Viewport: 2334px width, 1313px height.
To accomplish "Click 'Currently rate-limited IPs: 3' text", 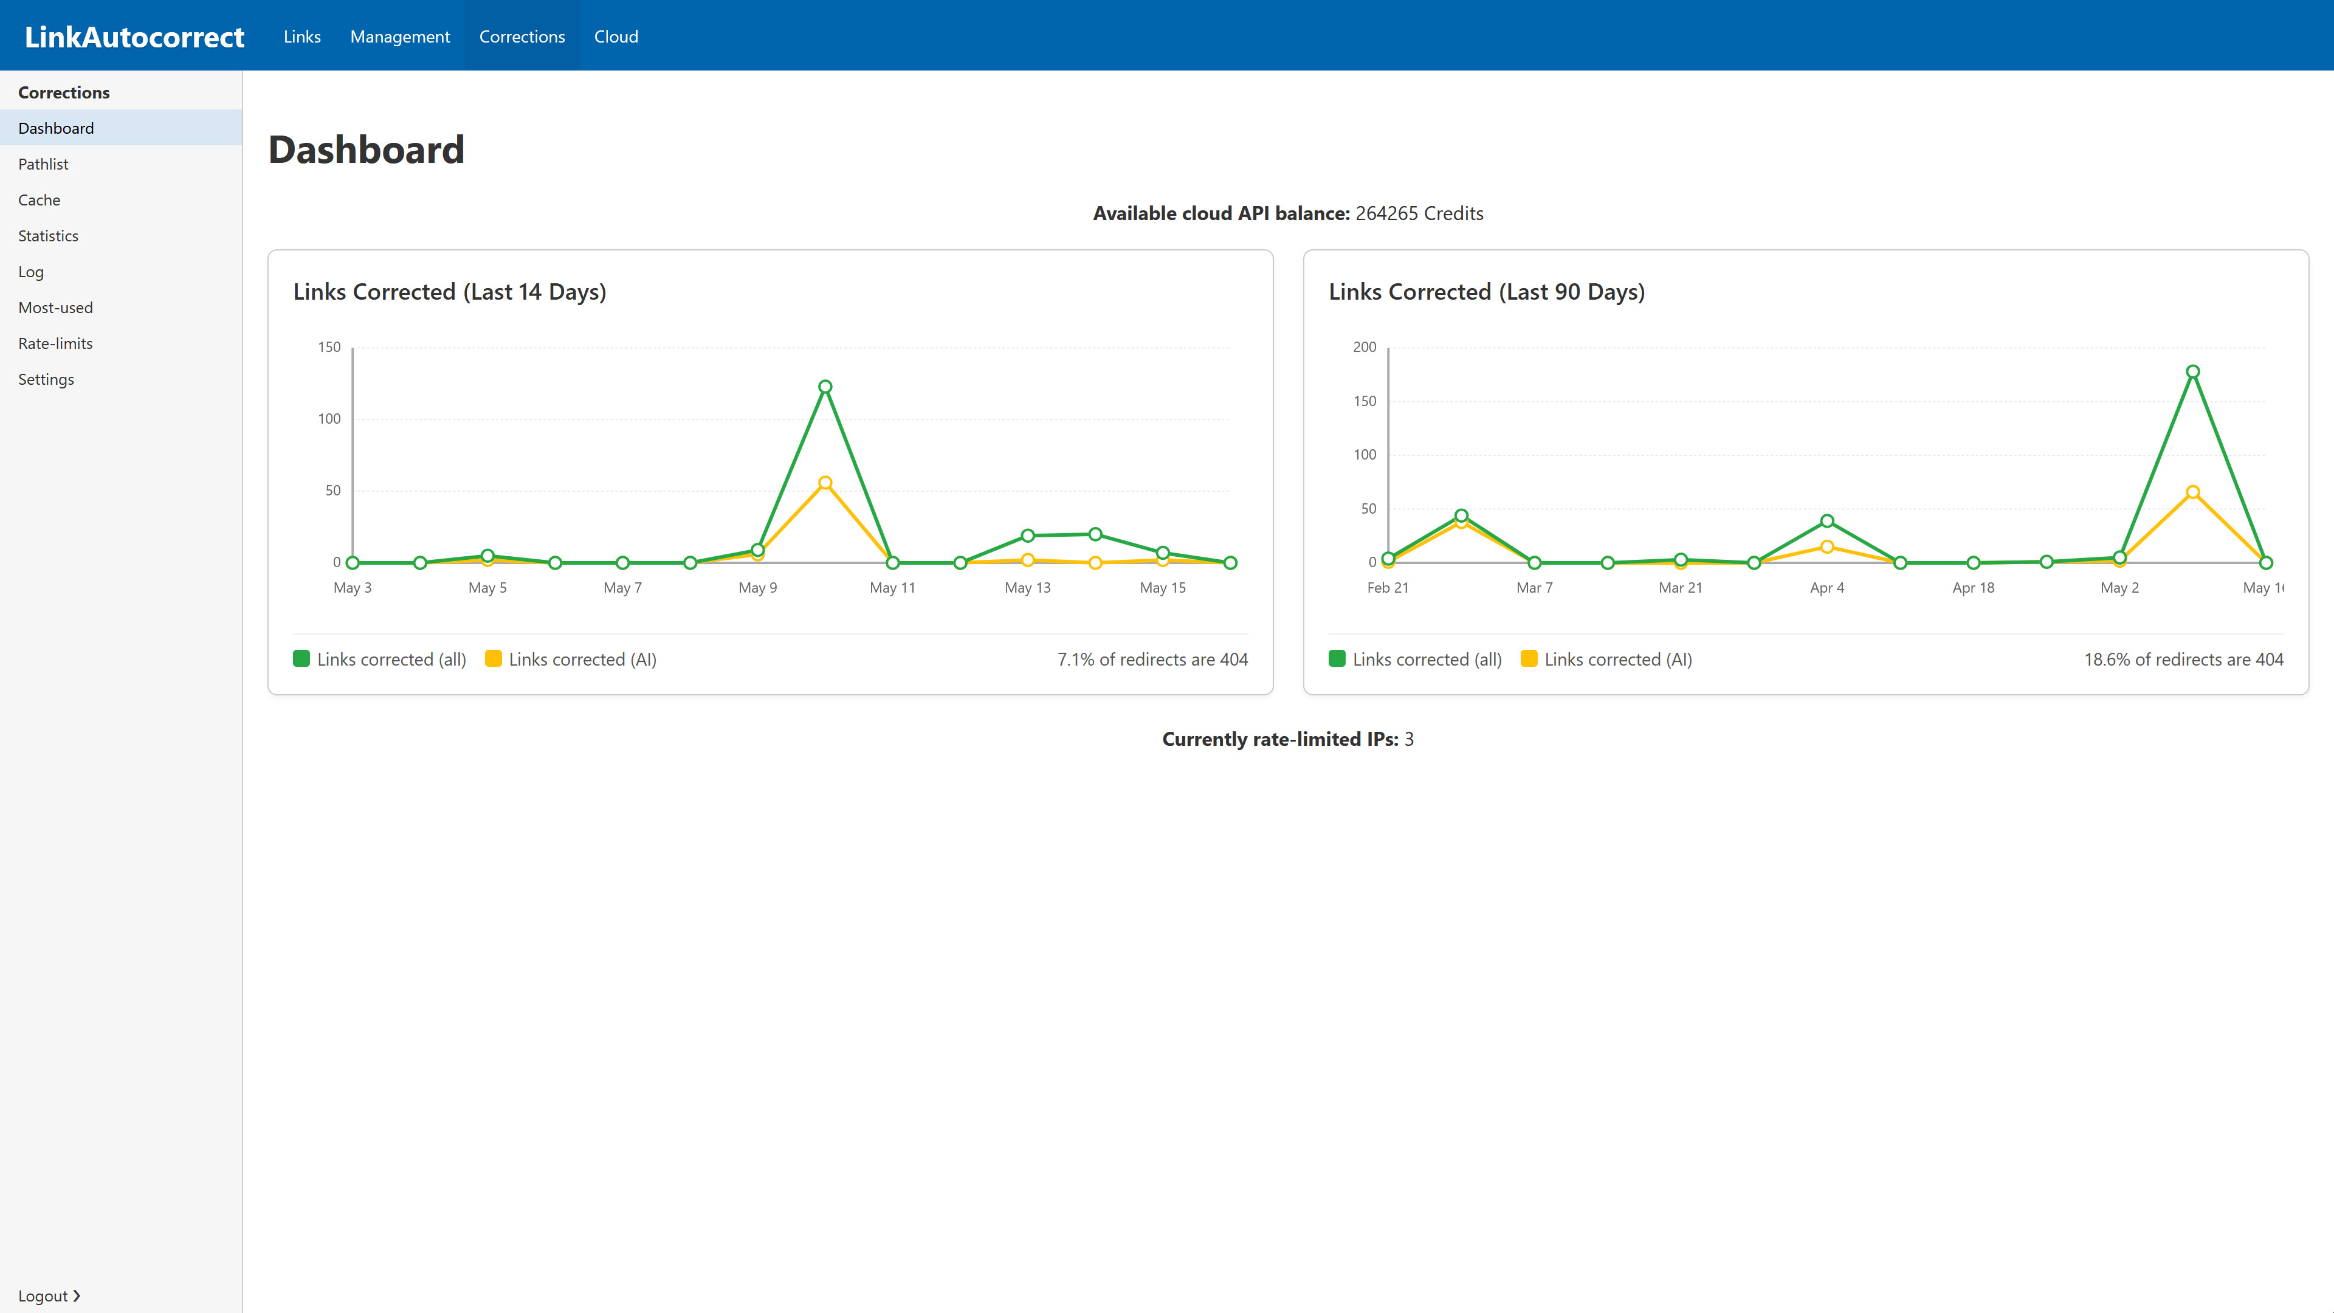I will [x=1287, y=739].
